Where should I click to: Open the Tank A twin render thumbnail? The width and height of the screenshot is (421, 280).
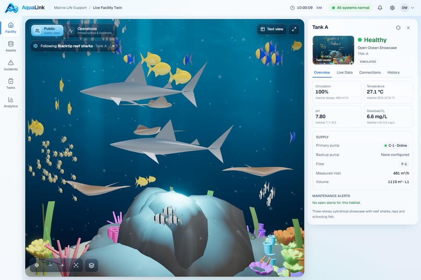pyautogui.click(x=333, y=50)
